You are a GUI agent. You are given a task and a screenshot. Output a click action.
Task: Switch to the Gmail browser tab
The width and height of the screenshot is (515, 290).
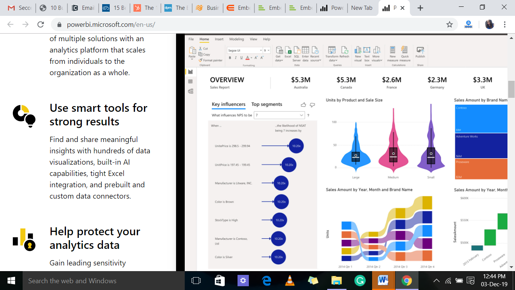[19, 8]
